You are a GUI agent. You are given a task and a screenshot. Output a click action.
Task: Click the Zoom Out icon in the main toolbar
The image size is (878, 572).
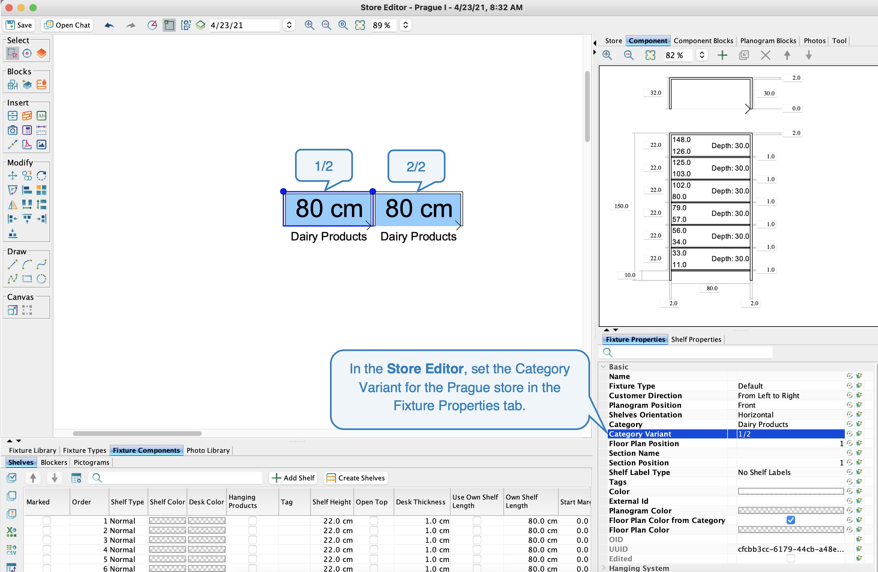pos(326,25)
